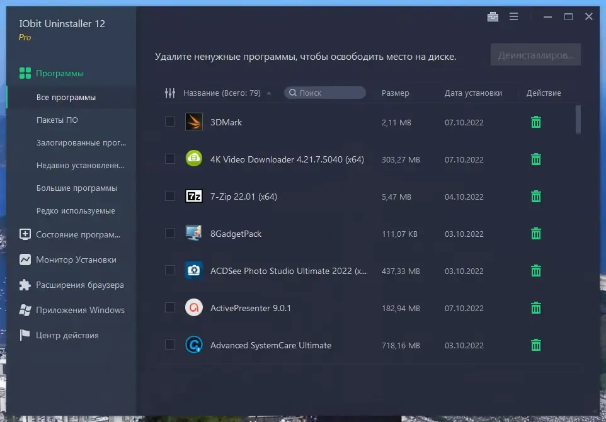Click the Advanced SystemCare program icon
The height and width of the screenshot is (422, 606).
click(x=194, y=345)
